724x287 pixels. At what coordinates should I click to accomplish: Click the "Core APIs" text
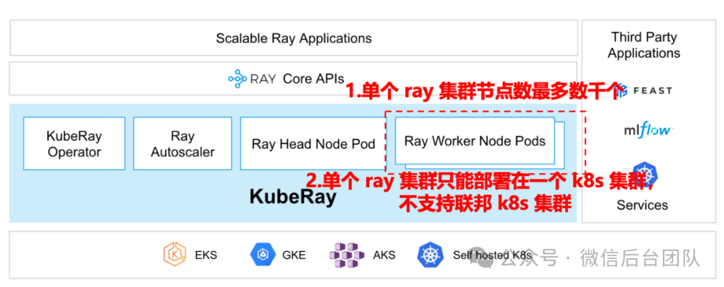(x=314, y=79)
